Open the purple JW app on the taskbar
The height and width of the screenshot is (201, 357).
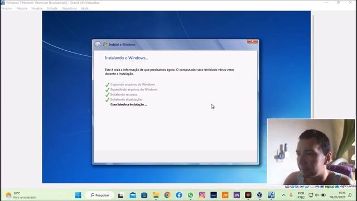click(237, 195)
